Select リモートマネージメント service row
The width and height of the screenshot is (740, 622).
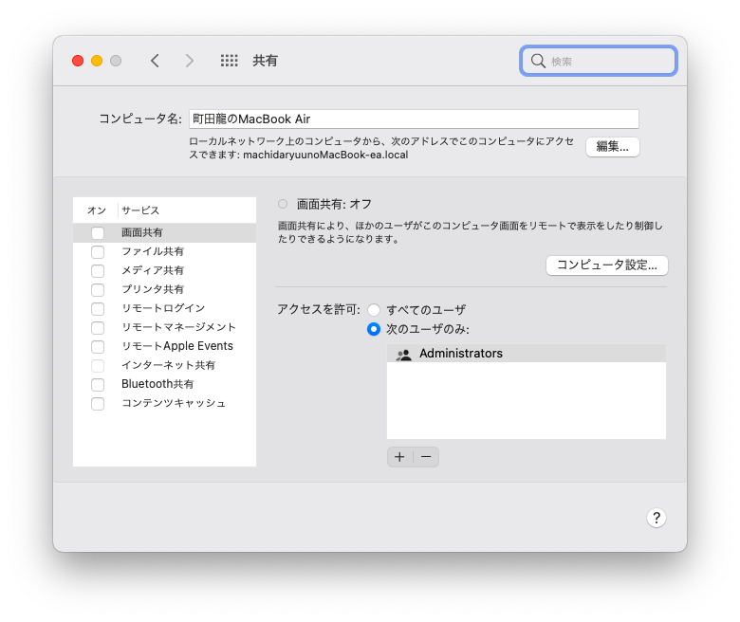click(165, 327)
